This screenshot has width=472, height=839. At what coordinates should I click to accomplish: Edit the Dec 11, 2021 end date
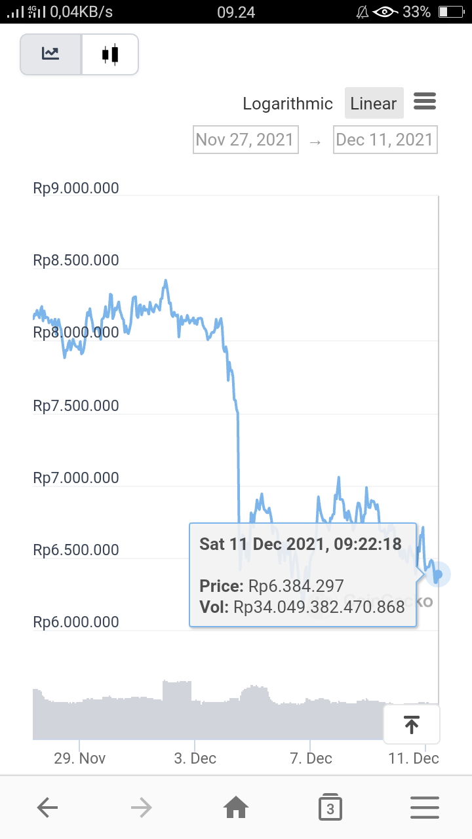(385, 140)
